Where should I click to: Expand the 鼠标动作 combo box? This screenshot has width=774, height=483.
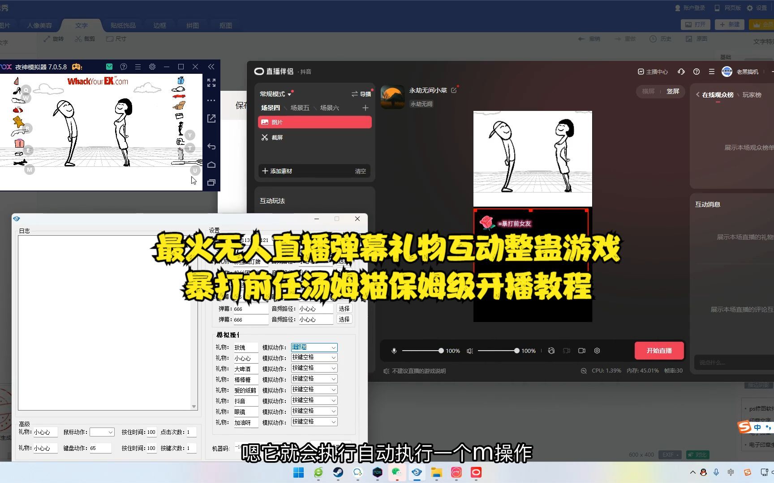coord(102,432)
